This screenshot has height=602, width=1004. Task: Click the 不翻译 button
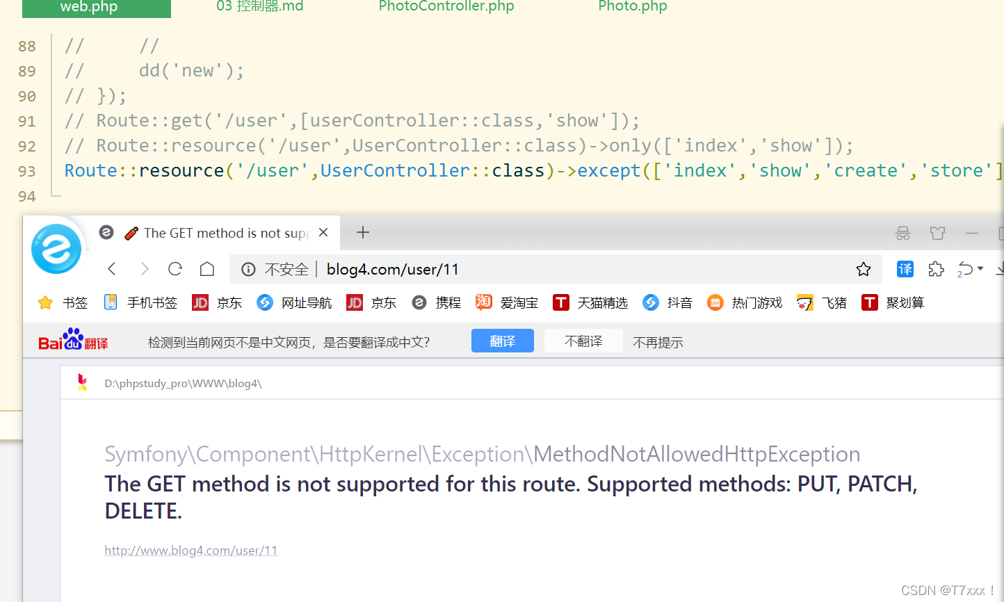point(583,341)
